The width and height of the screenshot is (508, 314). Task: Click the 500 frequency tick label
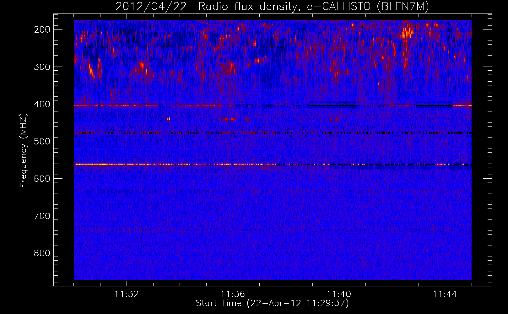tap(42, 141)
